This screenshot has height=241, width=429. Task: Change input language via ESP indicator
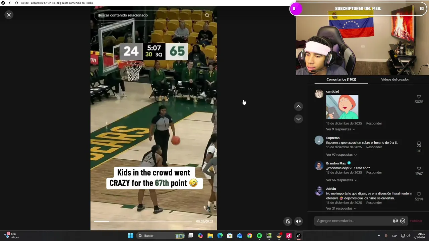pyautogui.click(x=394, y=236)
